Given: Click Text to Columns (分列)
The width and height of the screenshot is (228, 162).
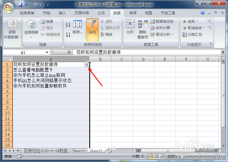Looking at the screenshot, I should click(x=130, y=27).
